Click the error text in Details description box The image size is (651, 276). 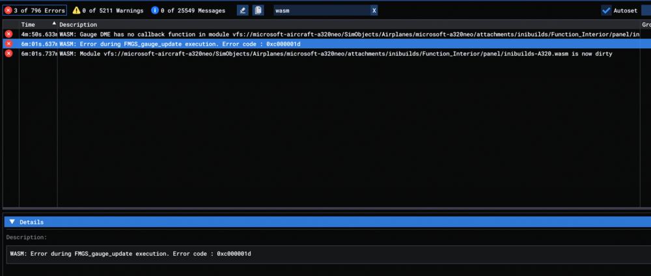click(130, 253)
